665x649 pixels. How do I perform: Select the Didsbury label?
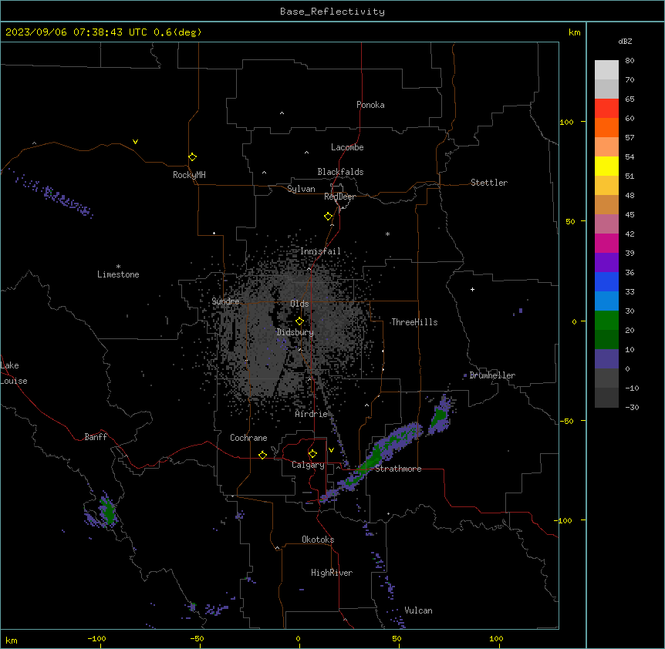pos(295,332)
